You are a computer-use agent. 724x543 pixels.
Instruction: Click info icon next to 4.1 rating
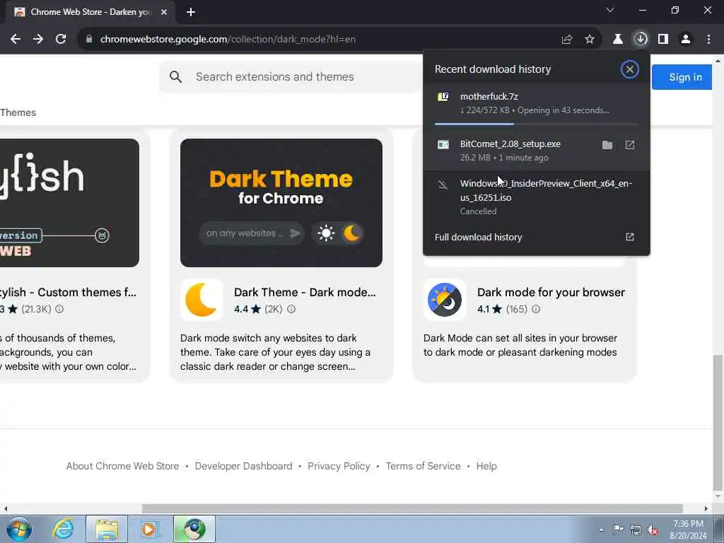click(x=536, y=309)
